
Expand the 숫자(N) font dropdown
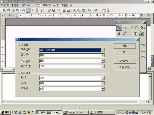[x=103, y=61]
